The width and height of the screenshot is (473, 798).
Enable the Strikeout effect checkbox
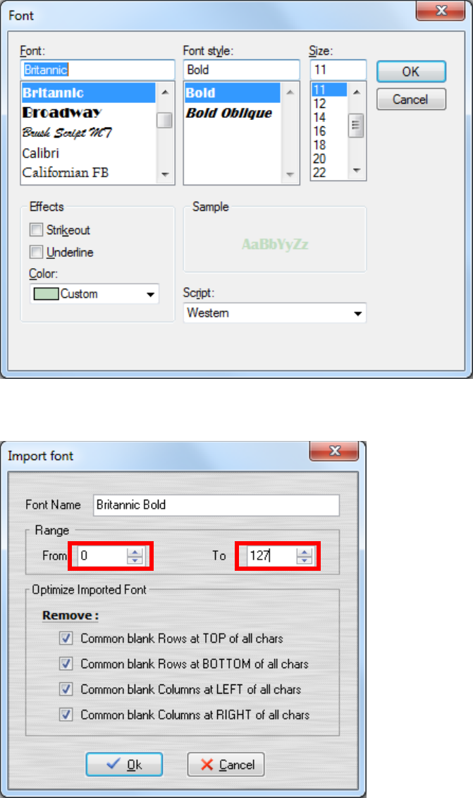(36, 229)
